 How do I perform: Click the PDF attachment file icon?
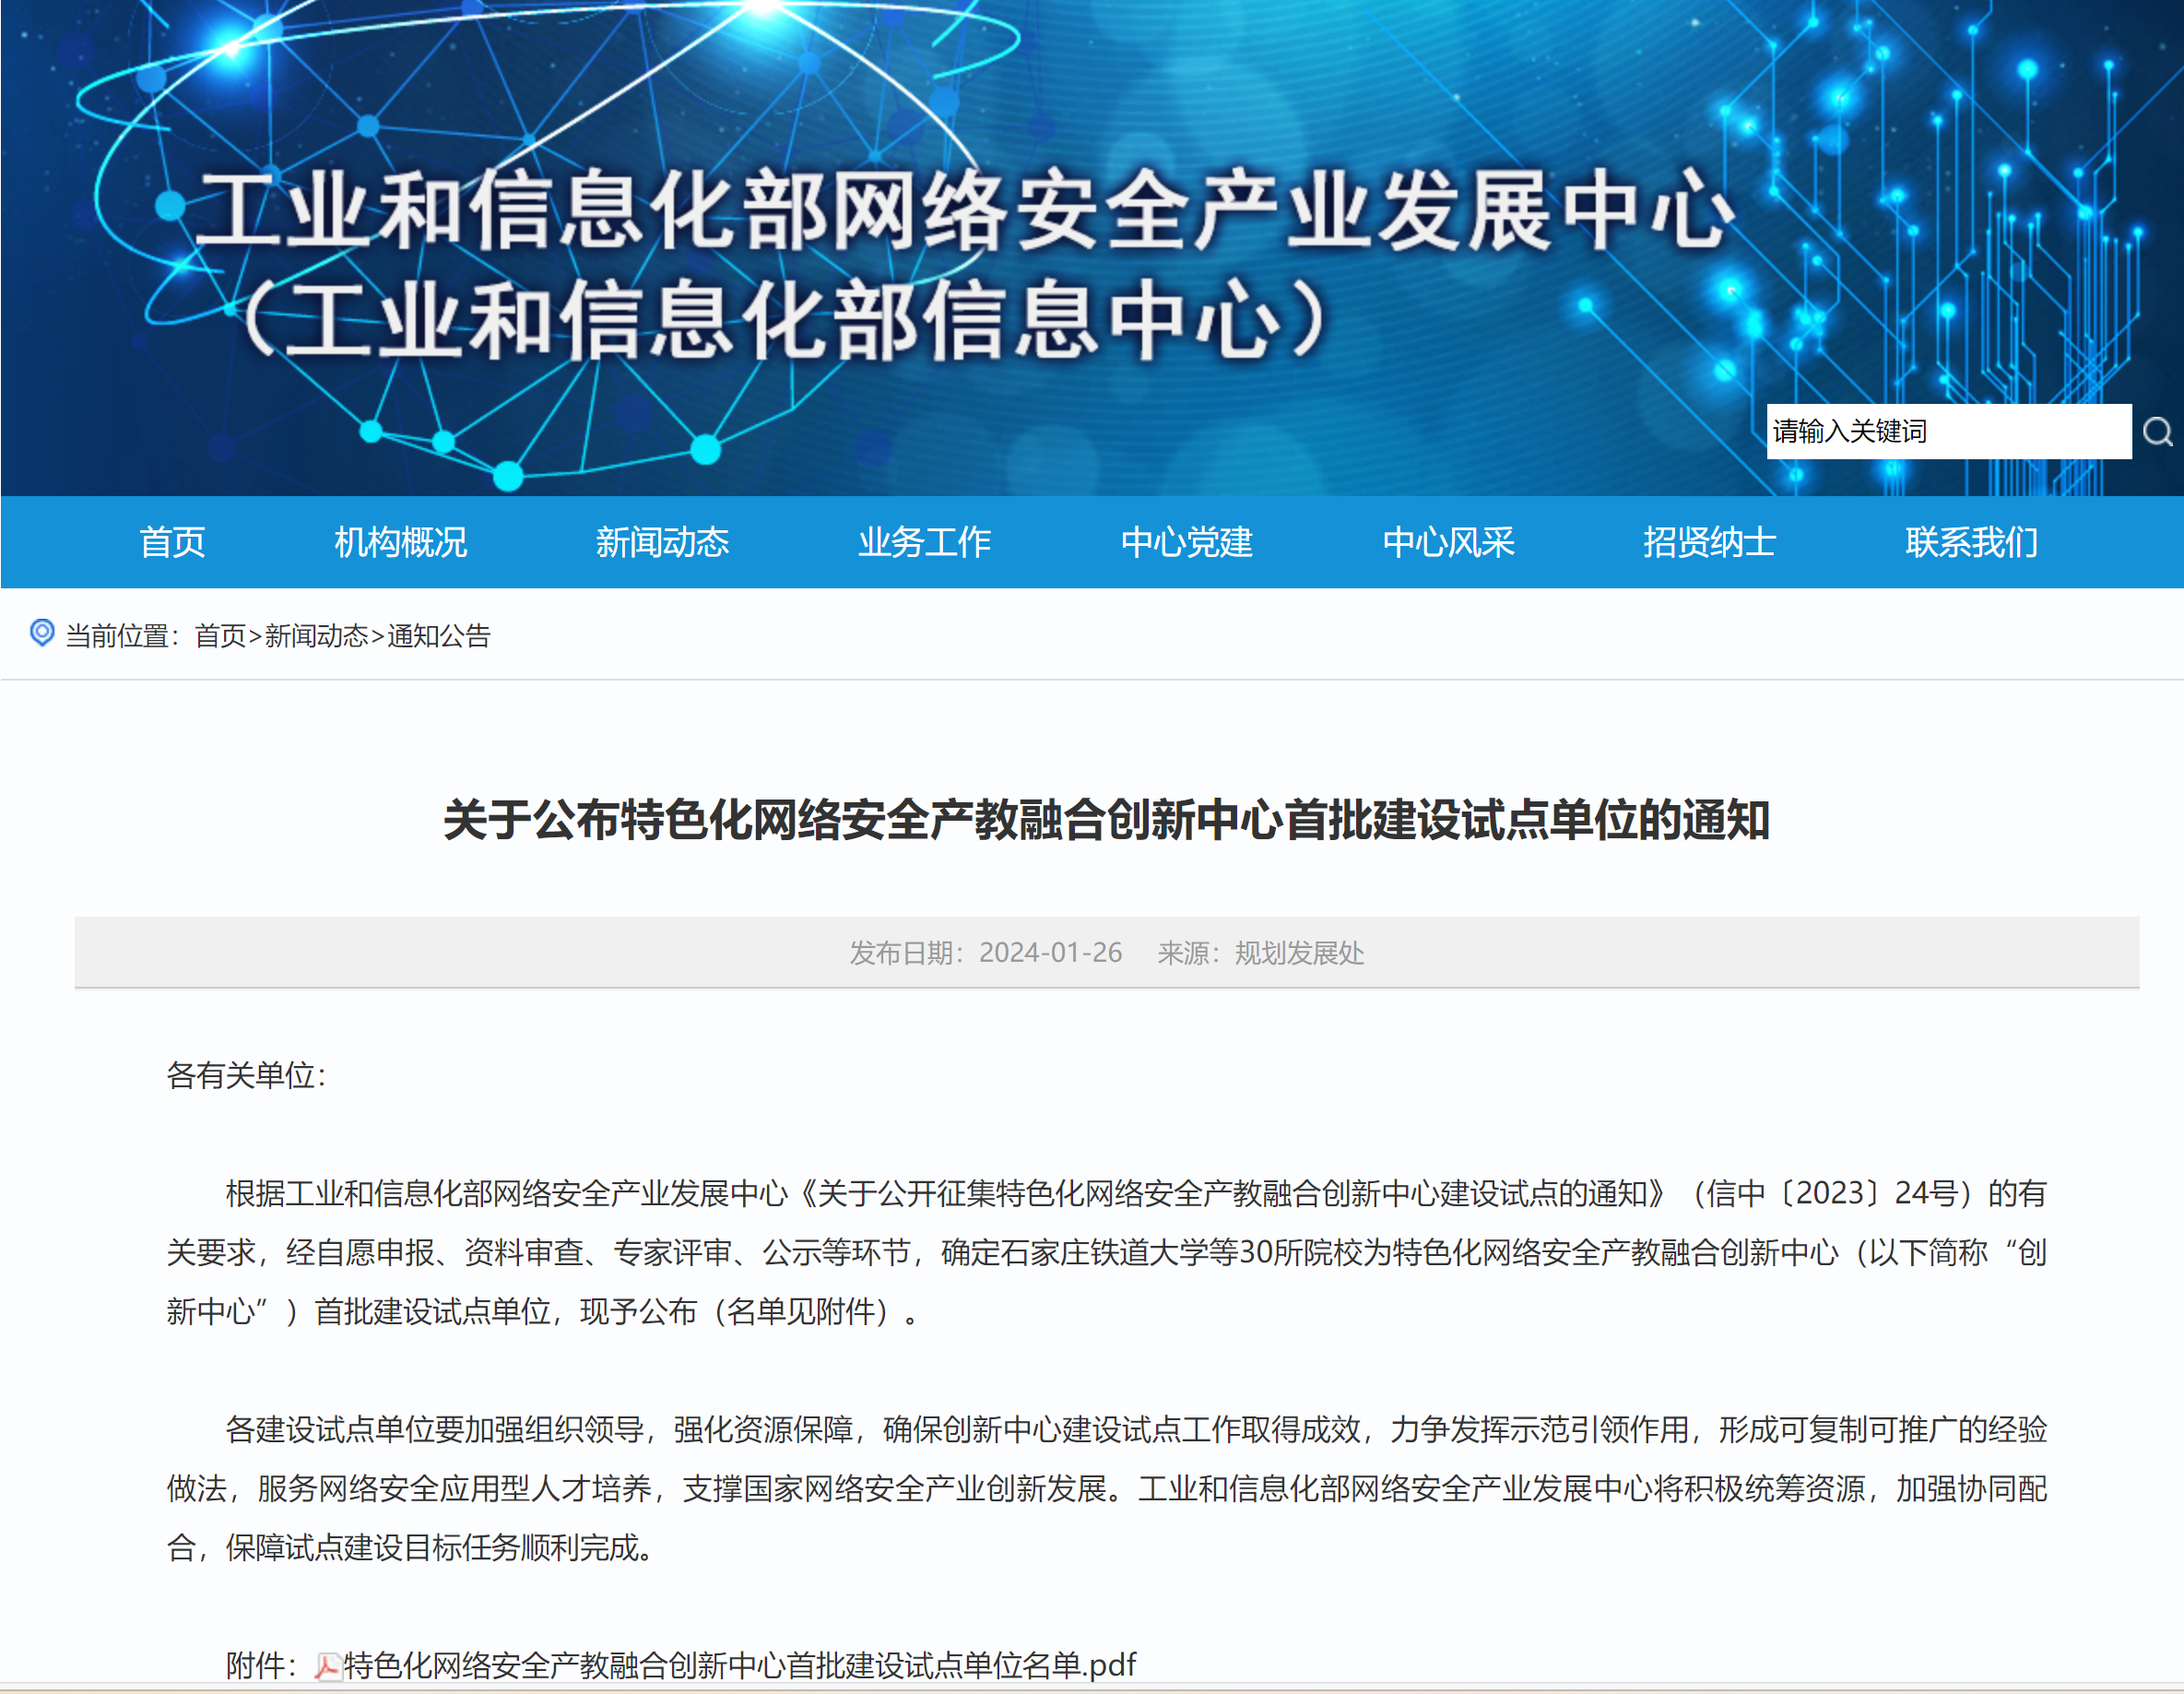(x=327, y=1666)
